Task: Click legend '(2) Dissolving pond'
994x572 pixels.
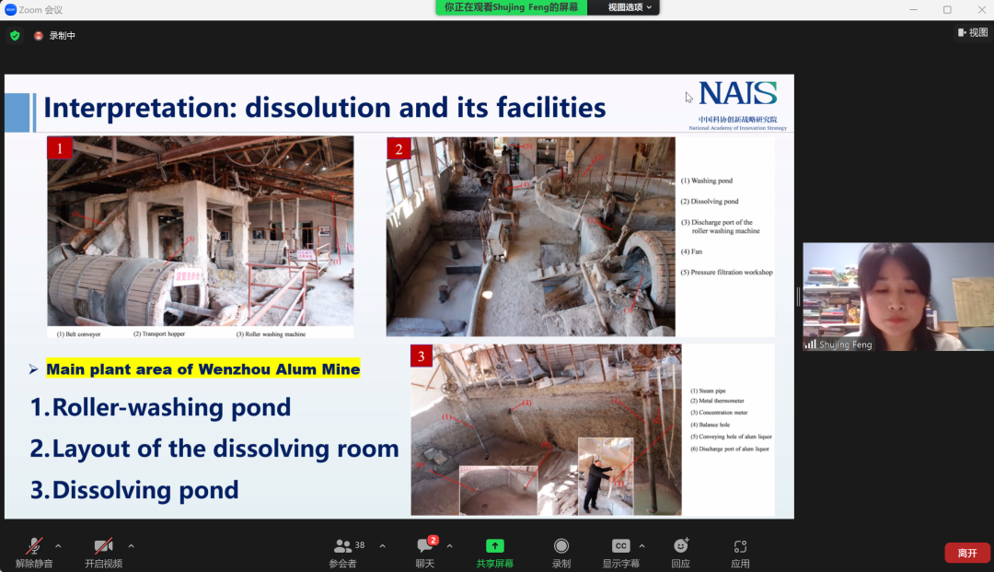Action: 710,201
